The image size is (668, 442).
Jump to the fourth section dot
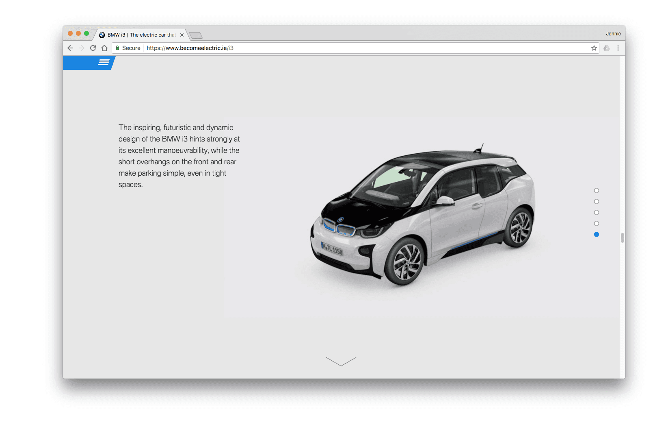pyautogui.click(x=597, y=224)
